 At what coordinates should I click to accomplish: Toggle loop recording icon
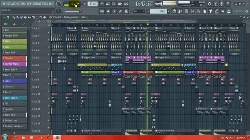coord(126,4)
